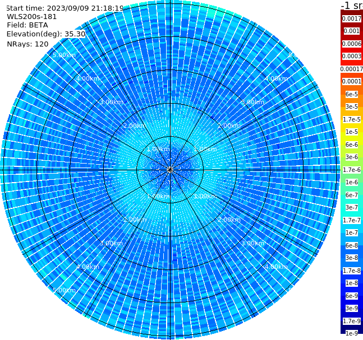Click the 6e-9 color scale label
This screenshot has width=363, height=340.
[x=352, y=296]
